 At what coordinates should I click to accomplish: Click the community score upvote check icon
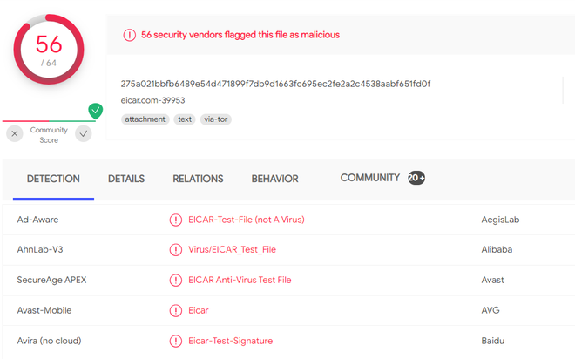pyautogui.click(x=84, y=133)
